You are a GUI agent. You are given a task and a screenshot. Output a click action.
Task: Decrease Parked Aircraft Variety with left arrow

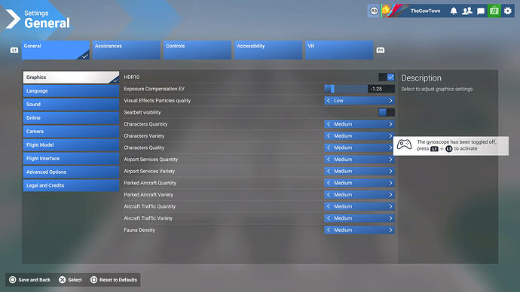point(329,195)
